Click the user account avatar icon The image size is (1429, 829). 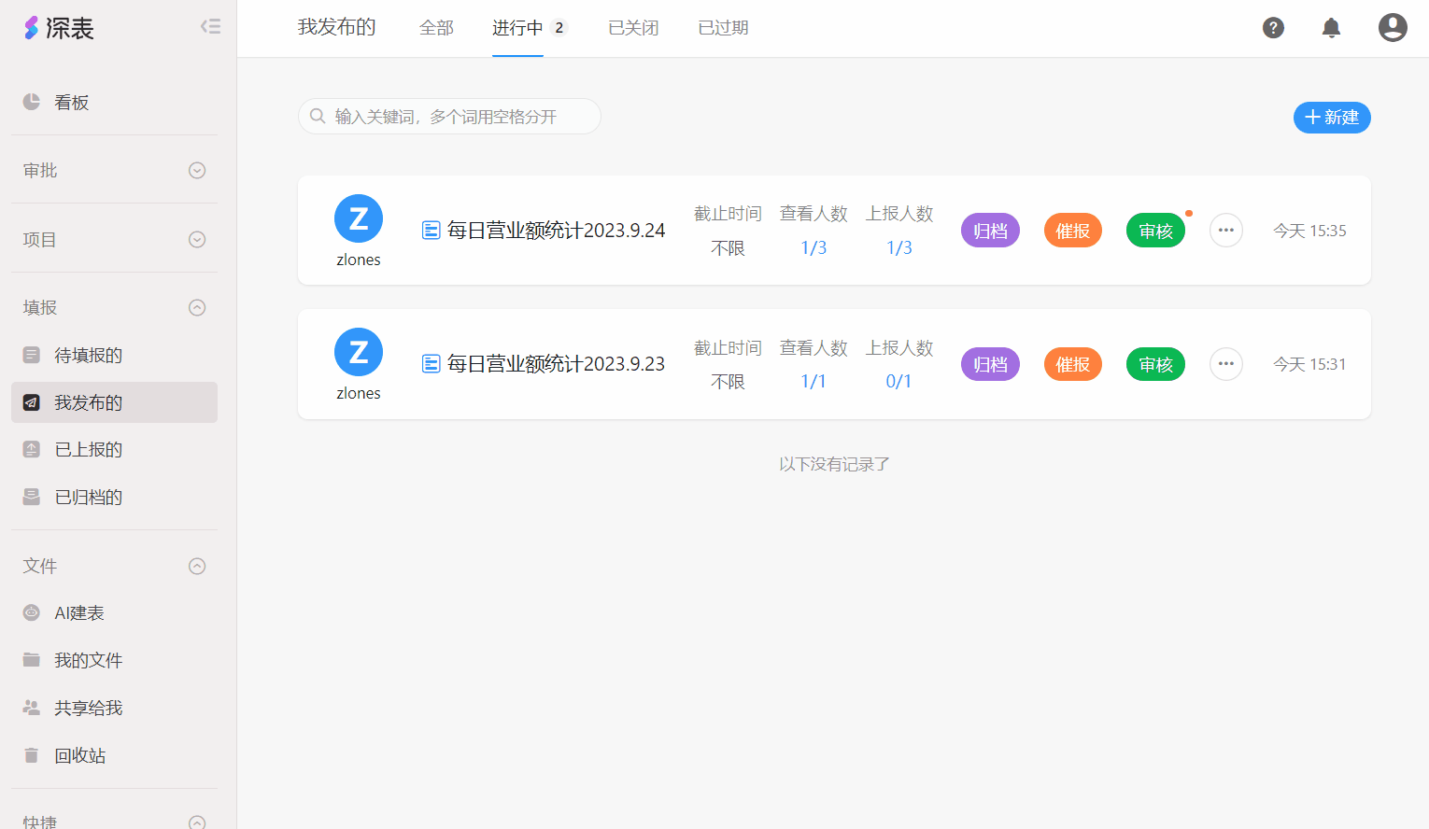coord(1392,28)
